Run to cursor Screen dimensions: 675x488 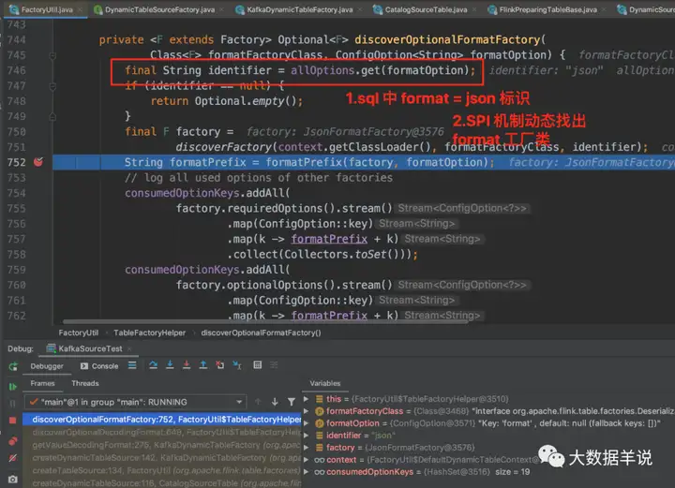tap(237, 365)
